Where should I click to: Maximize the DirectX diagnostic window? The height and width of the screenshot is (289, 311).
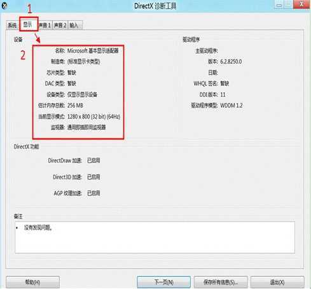288,5
